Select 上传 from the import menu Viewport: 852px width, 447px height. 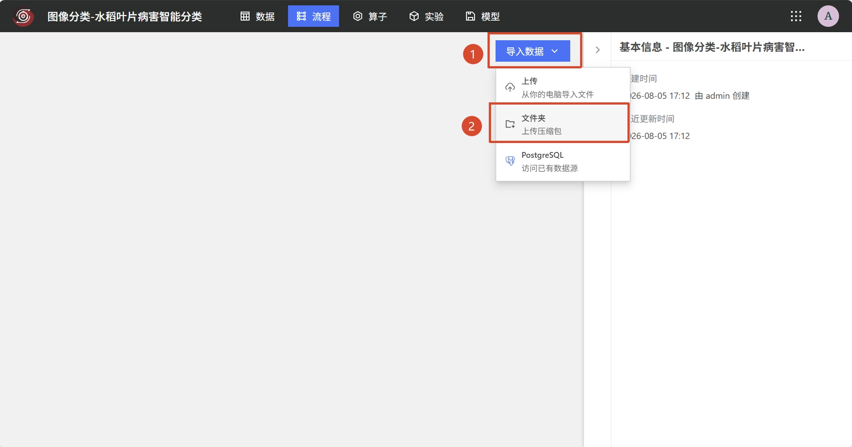[x=563, y=88]
